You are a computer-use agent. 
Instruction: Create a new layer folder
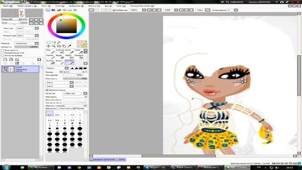point(17,59)
